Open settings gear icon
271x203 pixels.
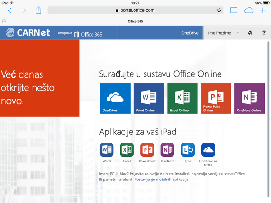tap(250, 32)
